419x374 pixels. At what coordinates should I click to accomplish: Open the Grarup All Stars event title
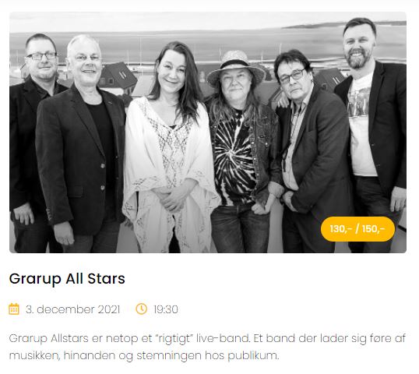tap(67, 279)
